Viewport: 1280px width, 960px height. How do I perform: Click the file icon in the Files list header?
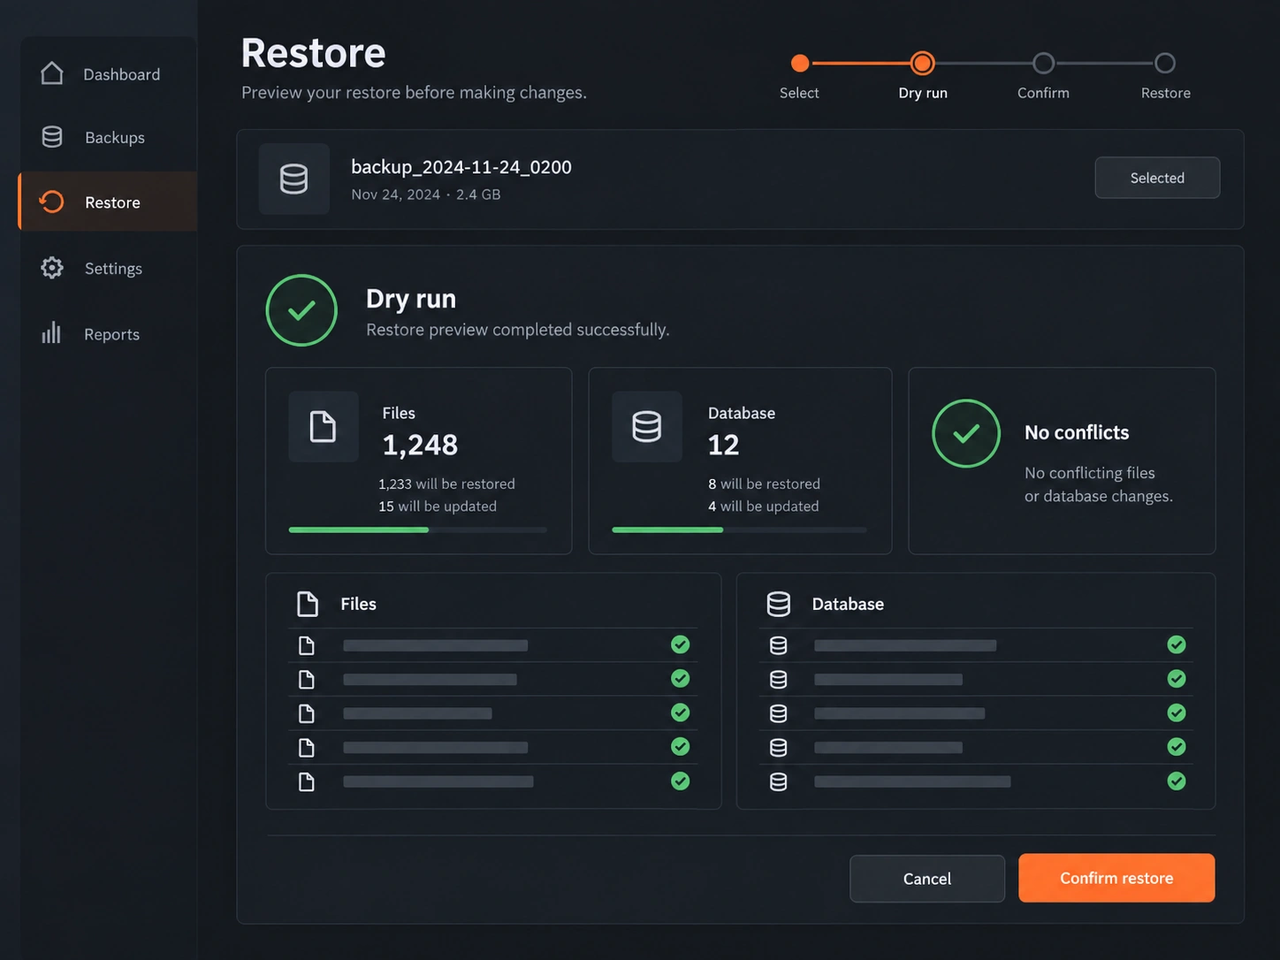[x=308, y=604]
